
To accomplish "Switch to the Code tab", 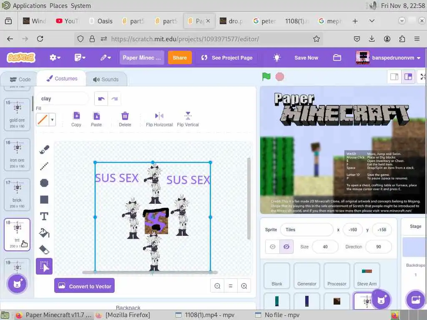I will pyautogui.click(x=20, y=80).
